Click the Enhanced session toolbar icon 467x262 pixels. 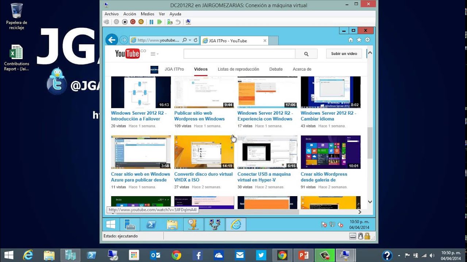(188, 22)
